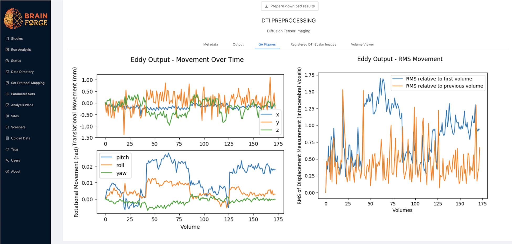The width and height of the screenshot is (512, 244).
Task: Switch to the Metadata tab
Action: tap(211, 44)
